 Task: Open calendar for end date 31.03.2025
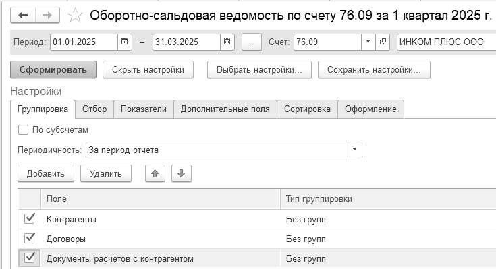227,42
